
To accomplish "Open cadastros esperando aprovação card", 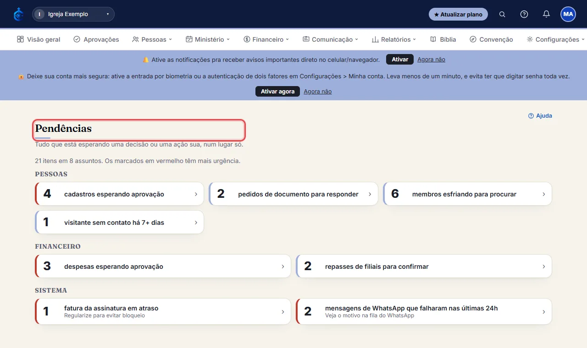I will pos(119,194).
